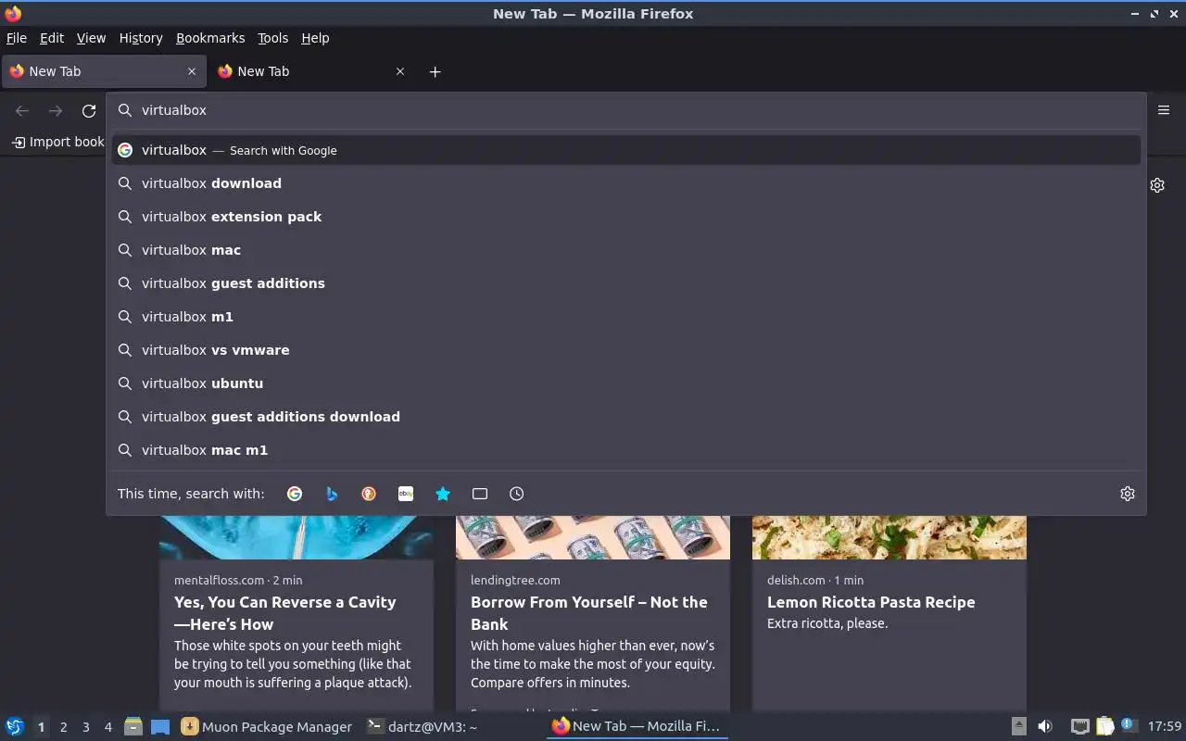Search open tabs via the tabs icon
The height and width of the screenshot is (741, 1186).
tap(480, 494)
